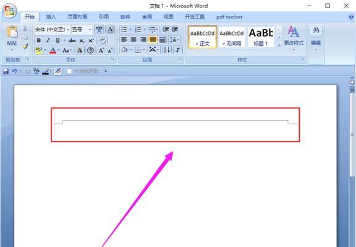Click the Office round button
The width and height of the screenshot is (356, 247).
(x=9, y=10)
